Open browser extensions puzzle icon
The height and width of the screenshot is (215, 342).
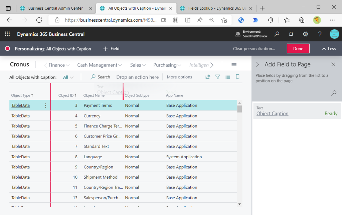[x=271, y=20]
